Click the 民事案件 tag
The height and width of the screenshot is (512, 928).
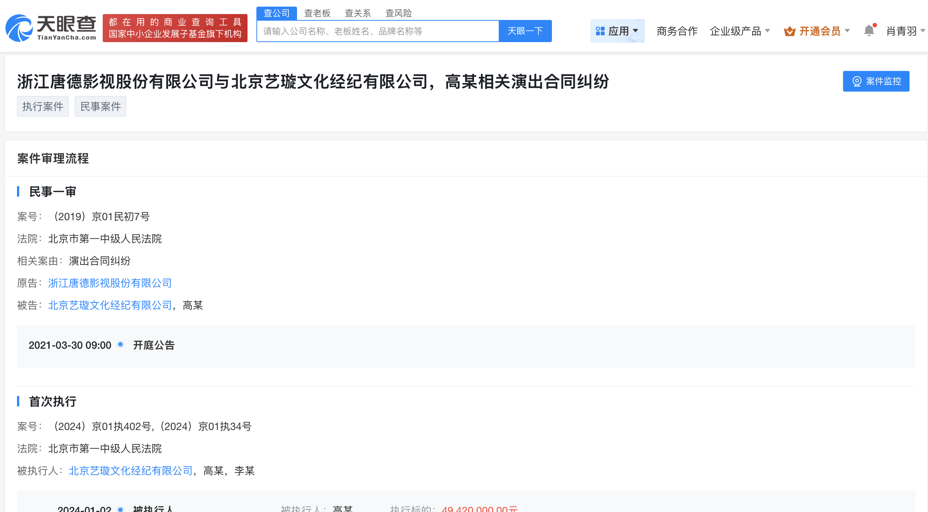(100, 106)
